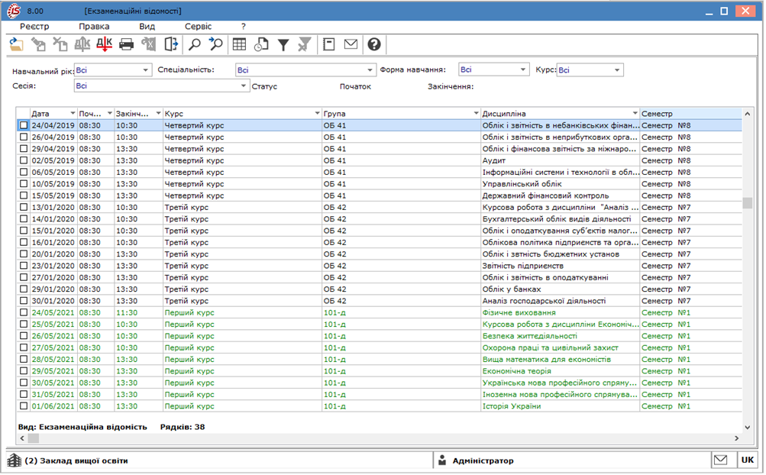Click the document history clock icon
The width and height of the screenshot is (766, 475).
pyautogui.click(x=261, y=44)
